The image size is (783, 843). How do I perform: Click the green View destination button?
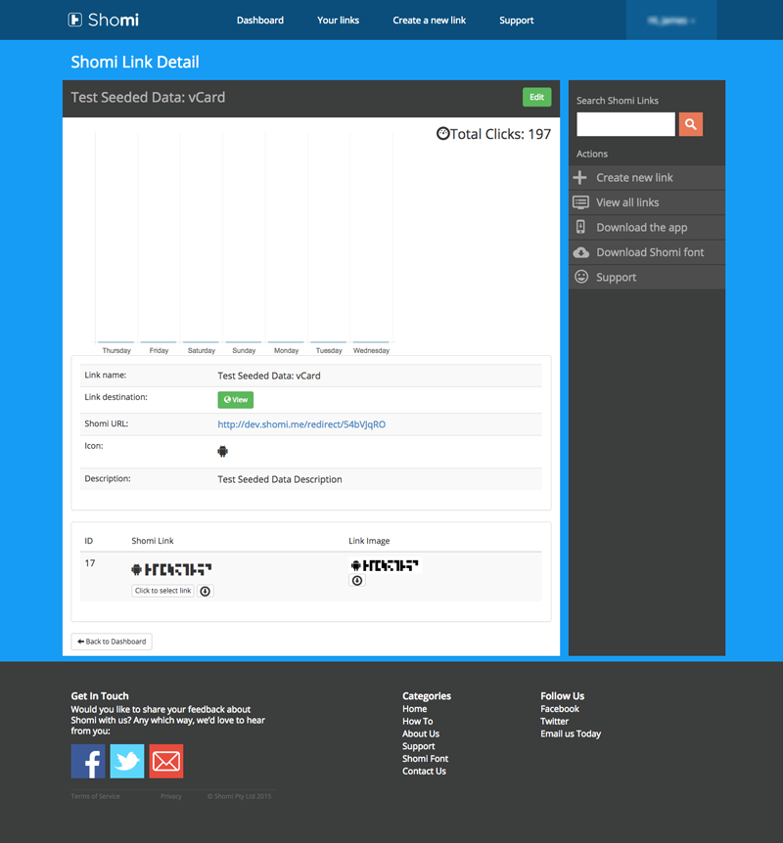click(235, 399)
